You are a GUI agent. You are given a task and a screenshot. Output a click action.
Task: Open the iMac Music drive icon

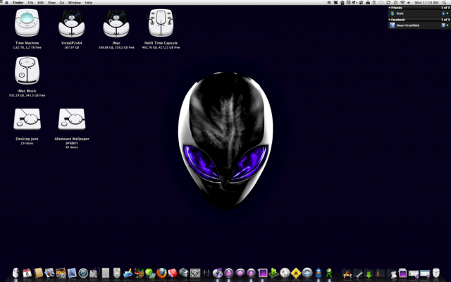point(27,70)
